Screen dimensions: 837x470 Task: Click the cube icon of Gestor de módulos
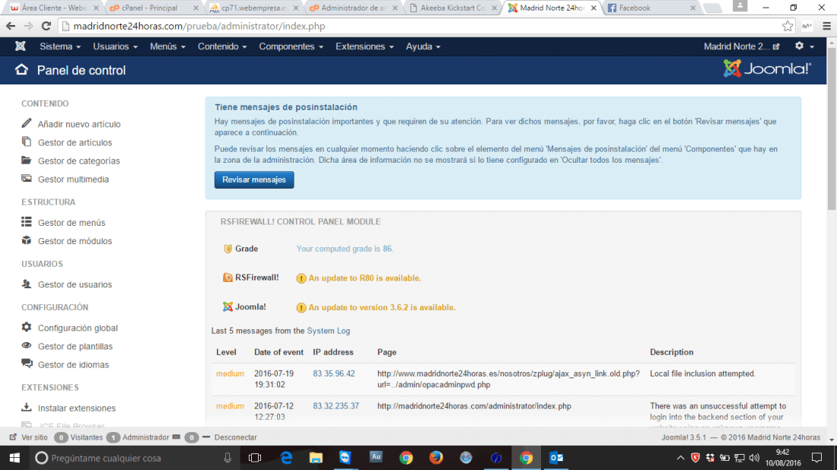[26, 240]
